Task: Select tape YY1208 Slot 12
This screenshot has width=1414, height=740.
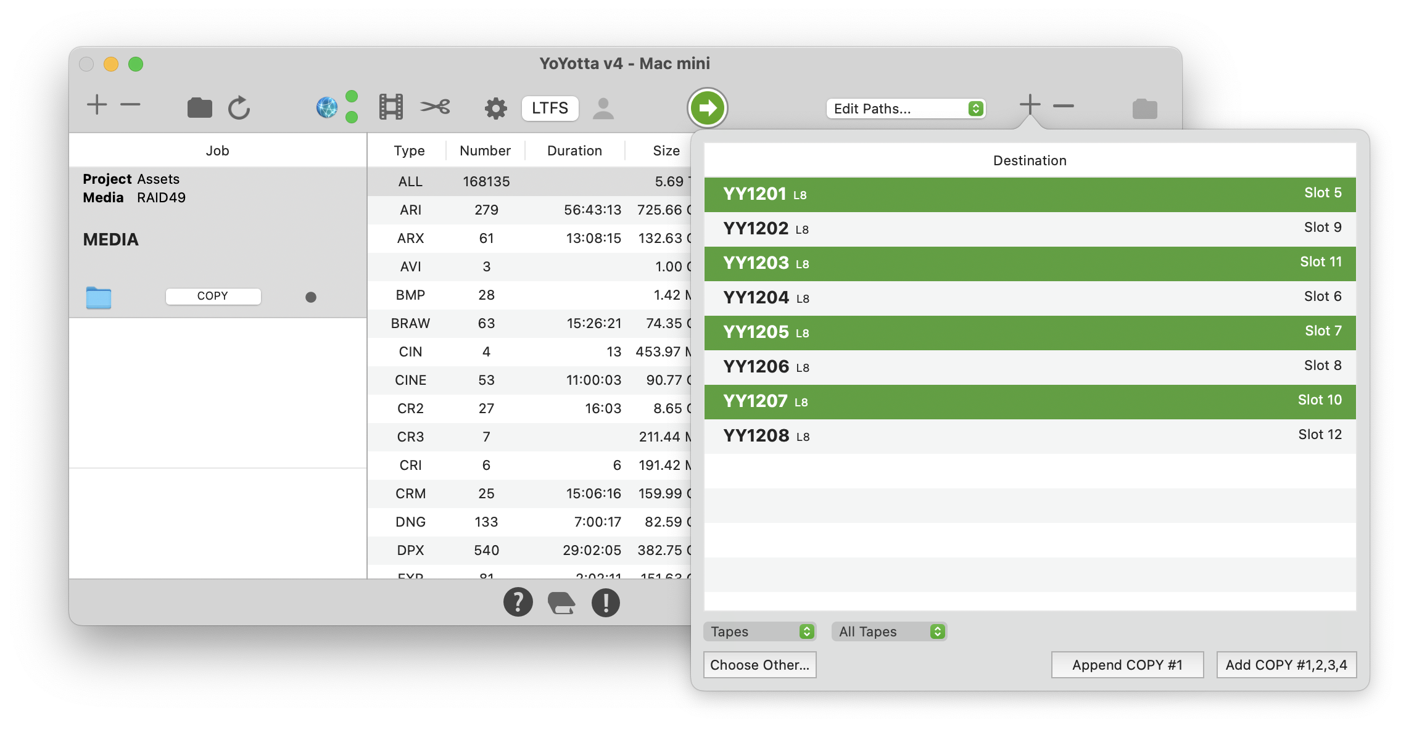Action: pyautogui.click(x=1030, y=436)
